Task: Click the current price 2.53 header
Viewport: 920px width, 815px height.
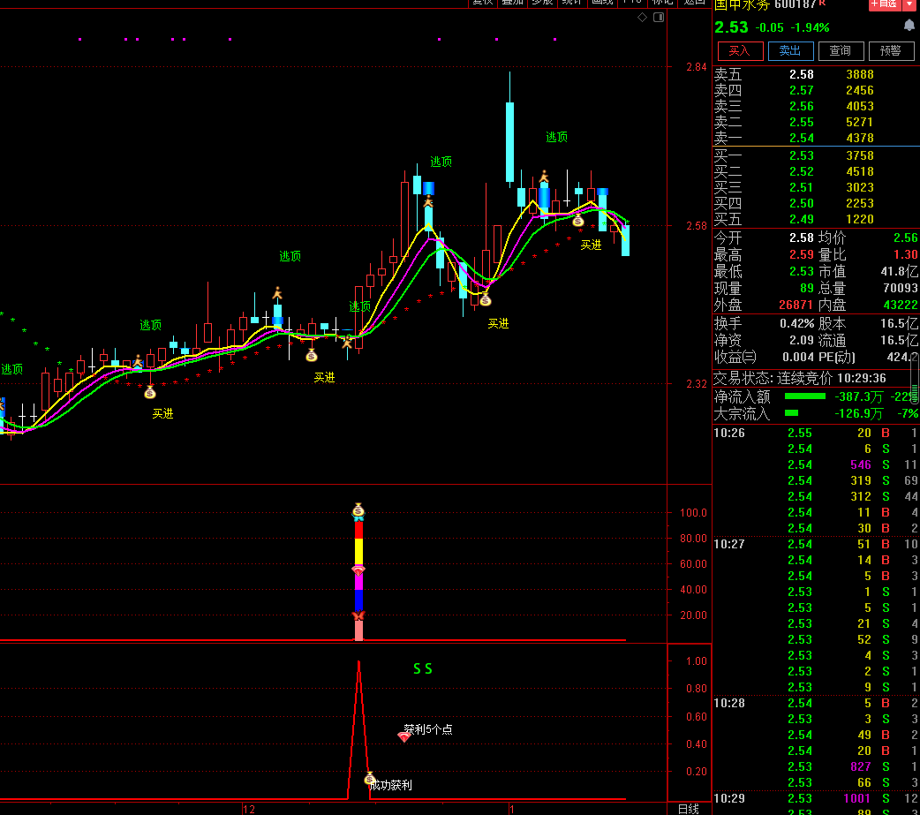Action: [x=731, y=27]
